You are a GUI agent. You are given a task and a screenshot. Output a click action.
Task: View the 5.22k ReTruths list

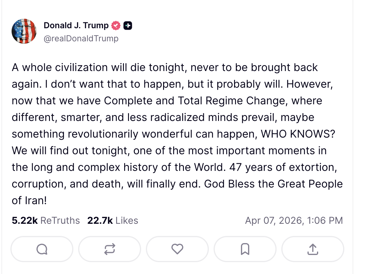pyautogui.click(x=46, y=221)
